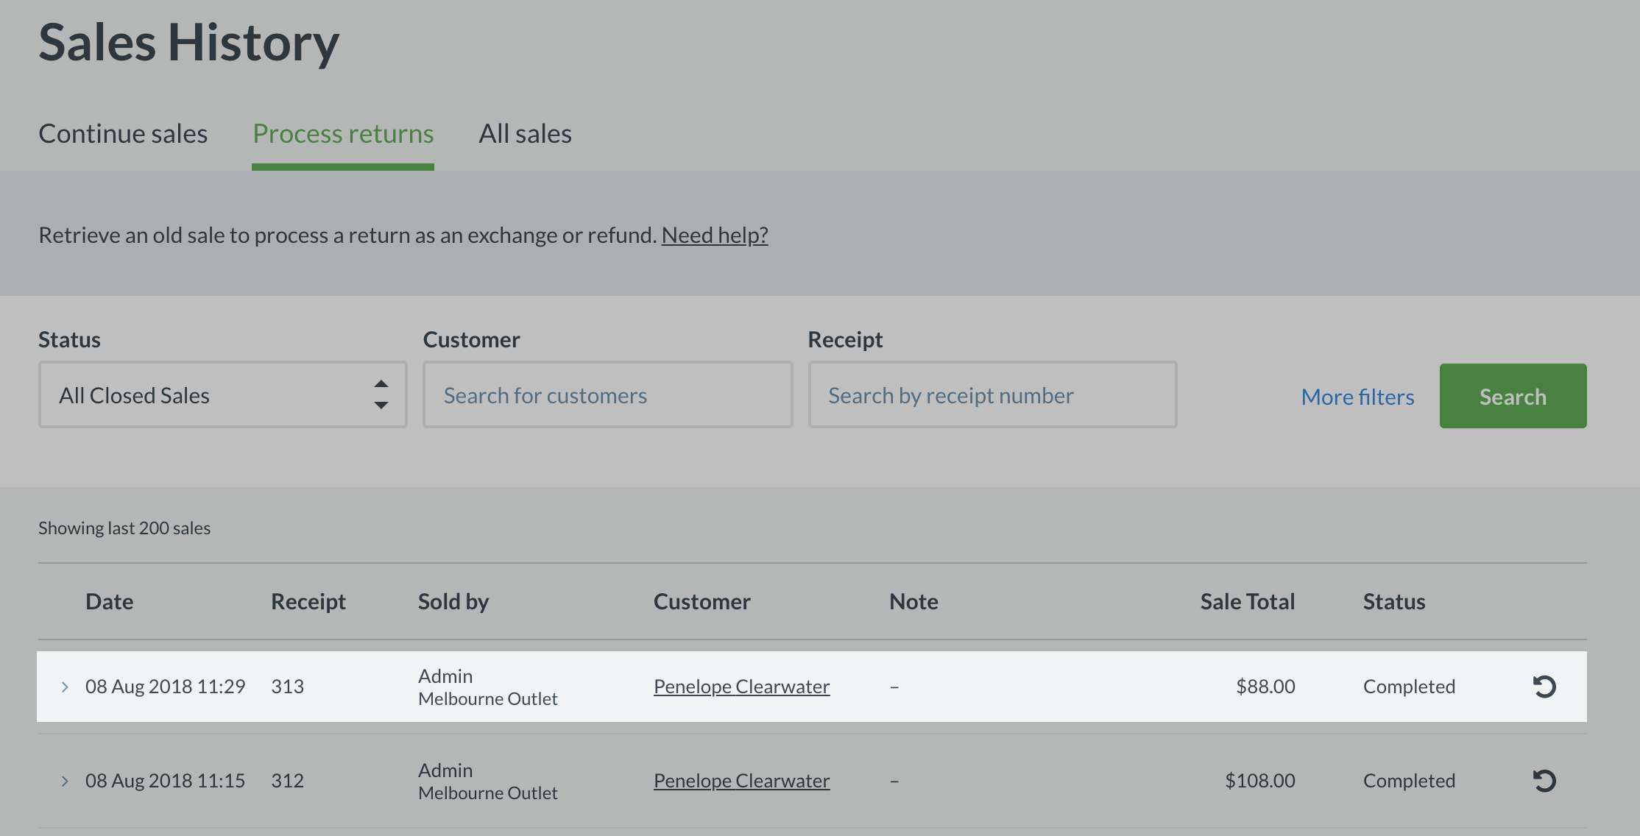Image resolution: width=1640 pixels, height=836 pixels.
Task: Open the All sales tab
Action: click(525, 134)
